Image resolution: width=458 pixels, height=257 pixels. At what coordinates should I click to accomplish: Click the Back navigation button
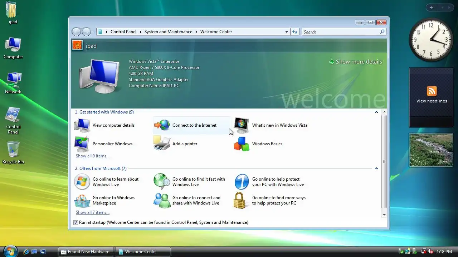76,32
